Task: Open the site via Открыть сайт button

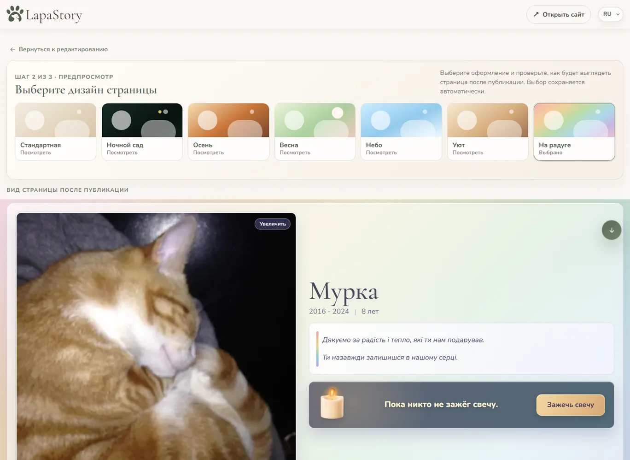Action: 559,14
